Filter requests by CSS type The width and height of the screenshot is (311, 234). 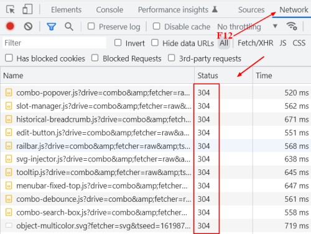tap(299, 43)
